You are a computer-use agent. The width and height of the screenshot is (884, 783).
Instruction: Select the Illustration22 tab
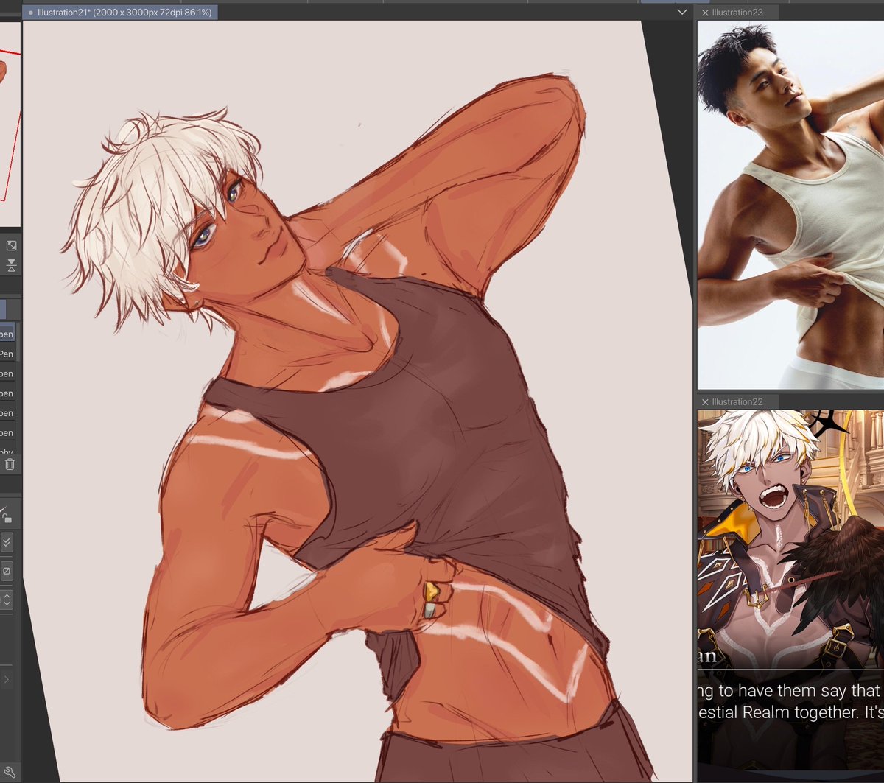tap(737, 401)
